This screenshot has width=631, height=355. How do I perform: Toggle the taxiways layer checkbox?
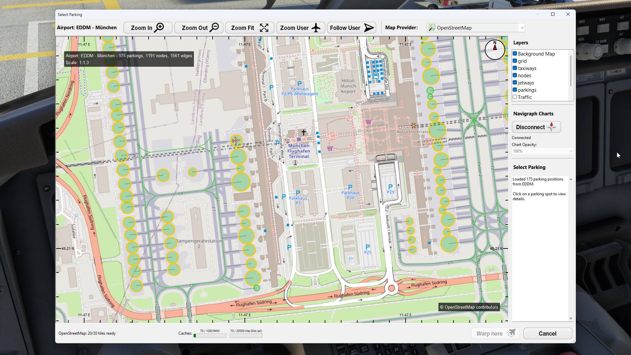point(515,68)
